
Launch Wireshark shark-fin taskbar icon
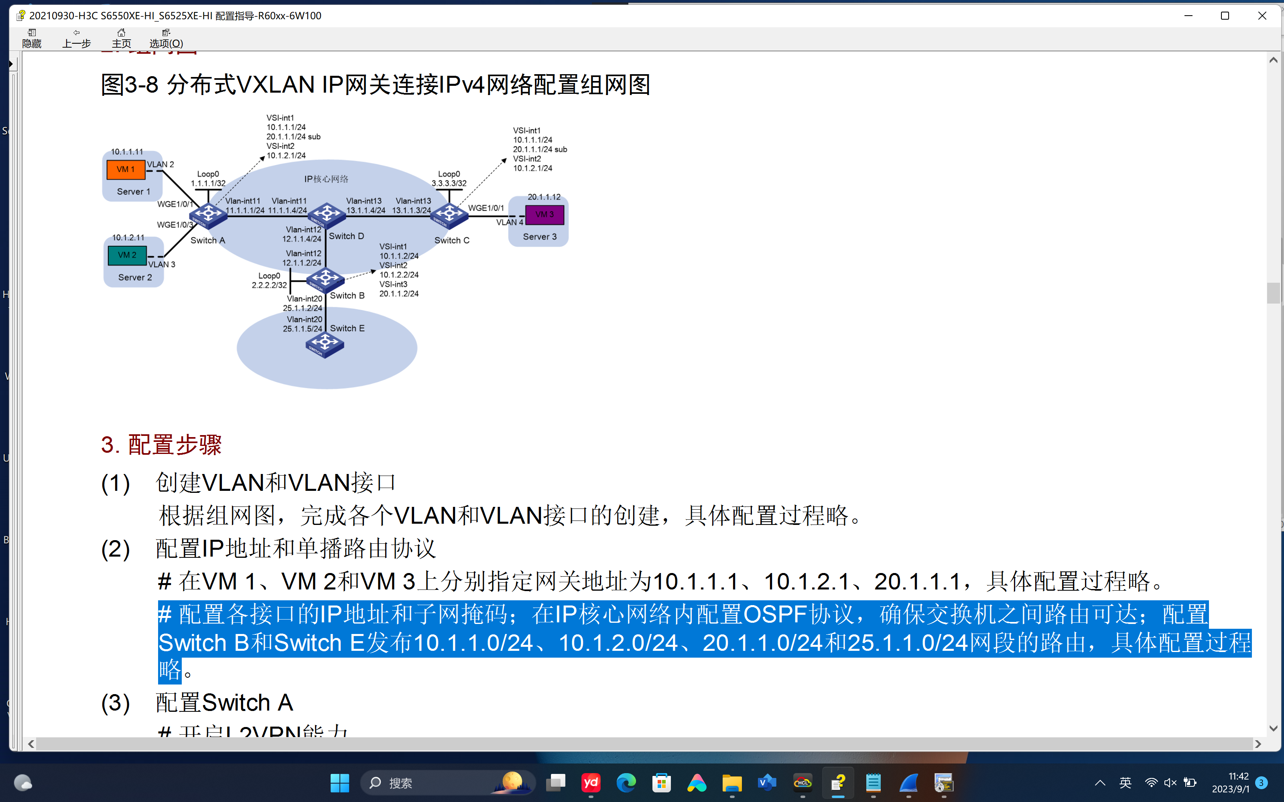tap(908, 783)
